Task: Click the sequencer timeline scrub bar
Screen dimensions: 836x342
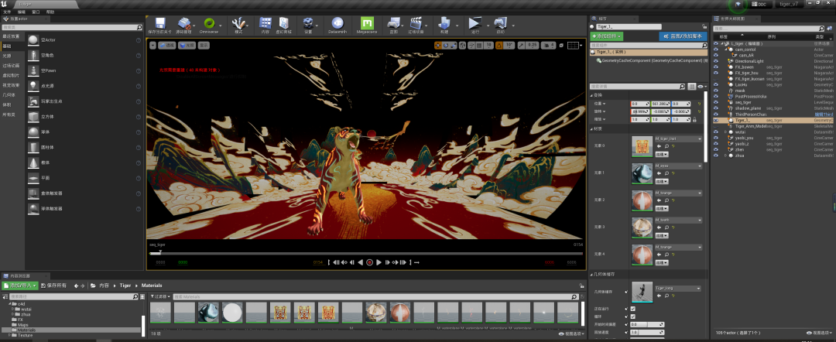Action: (x=365, y=254)
